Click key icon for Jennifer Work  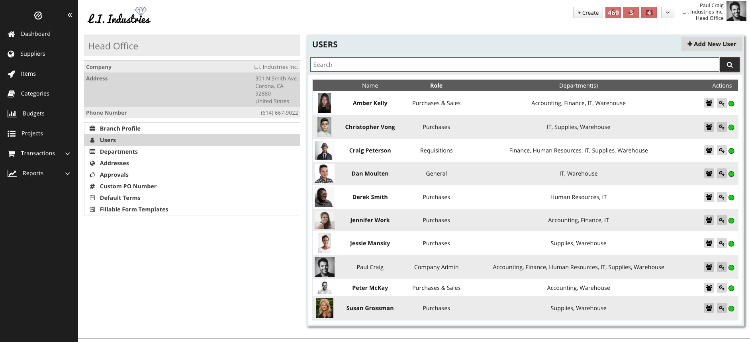722,220
